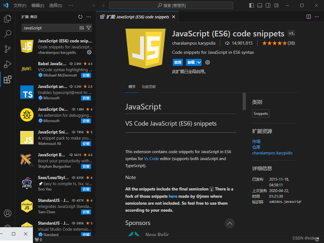Click the 卸载 button
324x243 pixels.
191,62
